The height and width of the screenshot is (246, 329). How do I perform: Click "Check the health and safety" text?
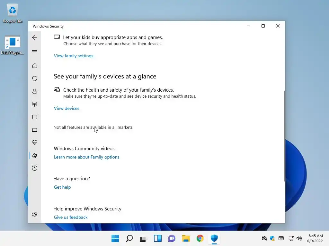coord(119,90)
